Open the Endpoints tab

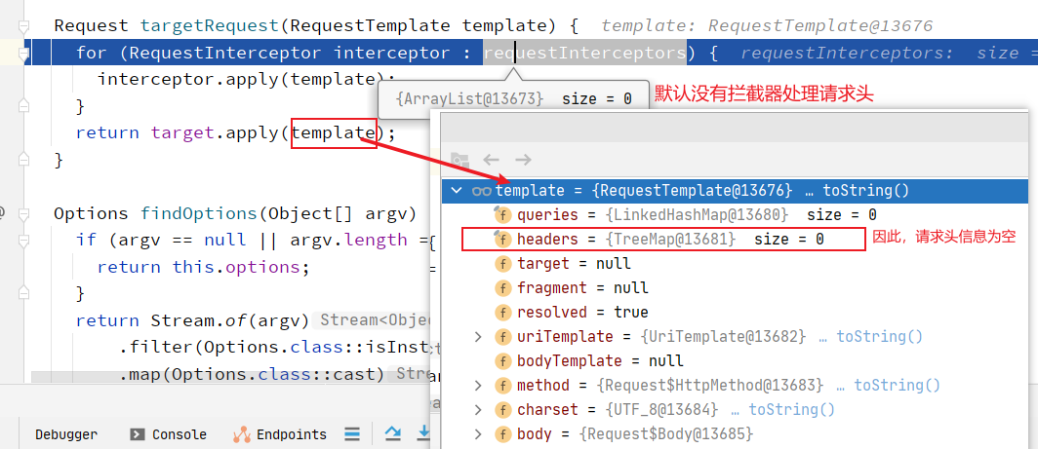pyautogui.click(x=292, y=434)
